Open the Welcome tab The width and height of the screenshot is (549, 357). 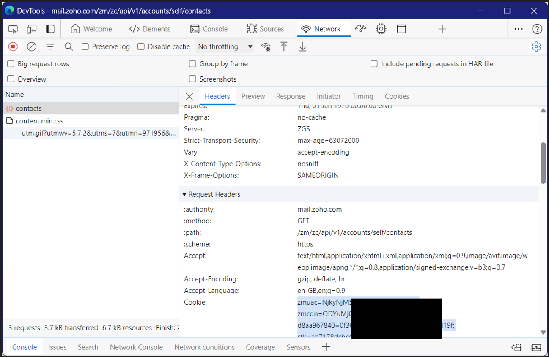click(91, 29)
